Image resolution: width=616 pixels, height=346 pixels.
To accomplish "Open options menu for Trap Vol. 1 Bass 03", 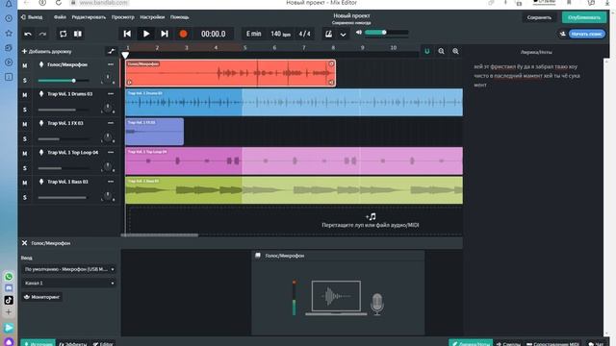I will pyautogui.click(x=111, y=182).
